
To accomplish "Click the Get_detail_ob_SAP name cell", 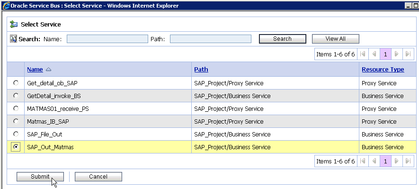I will point(108,83).
